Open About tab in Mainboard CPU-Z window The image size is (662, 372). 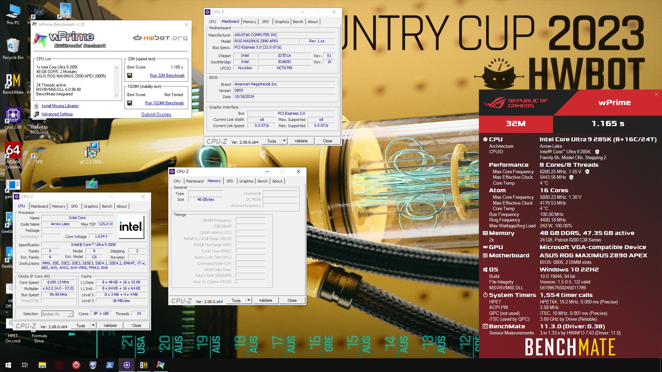coord(313,22)
